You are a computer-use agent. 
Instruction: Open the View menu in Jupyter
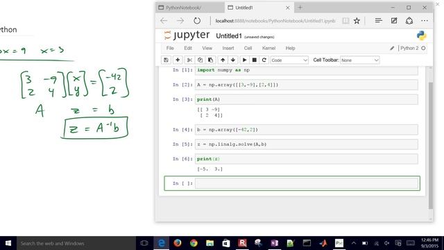tap(207, 48)
